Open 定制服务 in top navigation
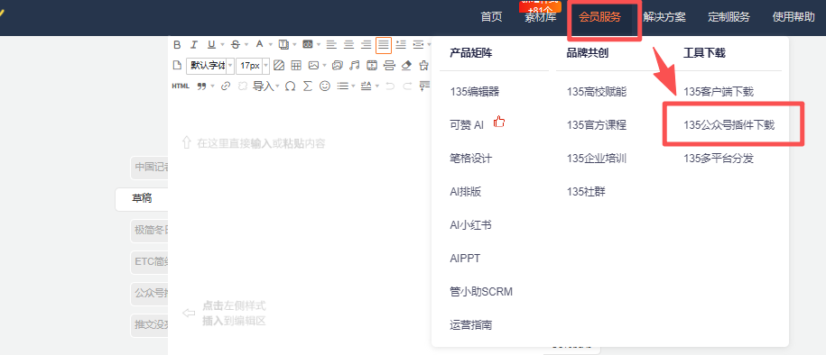The height and width of the screenshot is (355, 826). pyautogui.click(x=729, y=17)
